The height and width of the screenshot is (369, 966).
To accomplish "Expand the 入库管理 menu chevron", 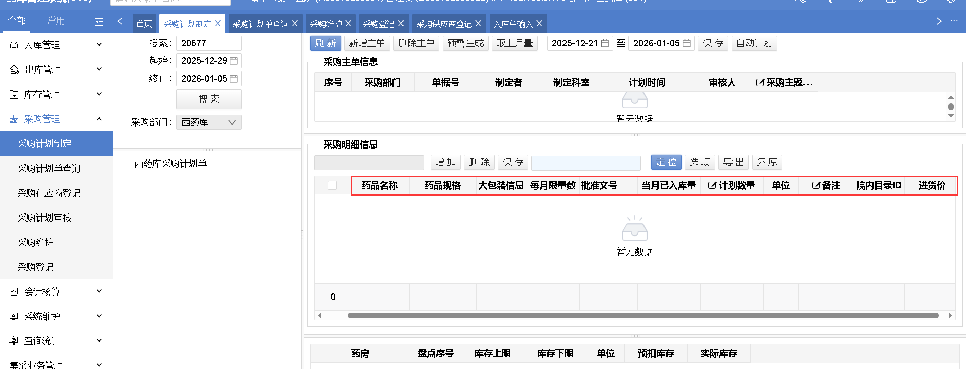I will coord(99,45).
